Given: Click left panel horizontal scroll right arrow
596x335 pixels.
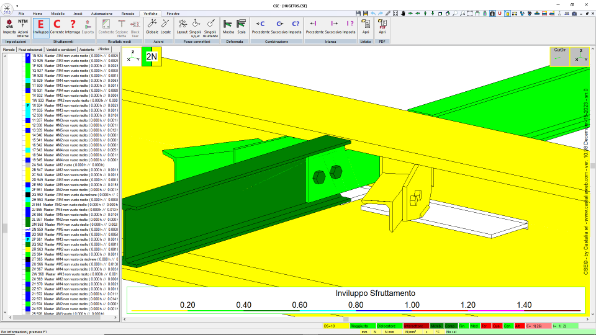Looking at the screenshot, I should tap(115, 318).
